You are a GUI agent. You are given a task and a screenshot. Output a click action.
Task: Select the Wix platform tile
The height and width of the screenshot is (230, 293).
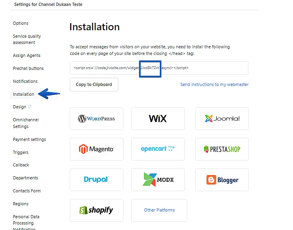[x=158, y=119]
